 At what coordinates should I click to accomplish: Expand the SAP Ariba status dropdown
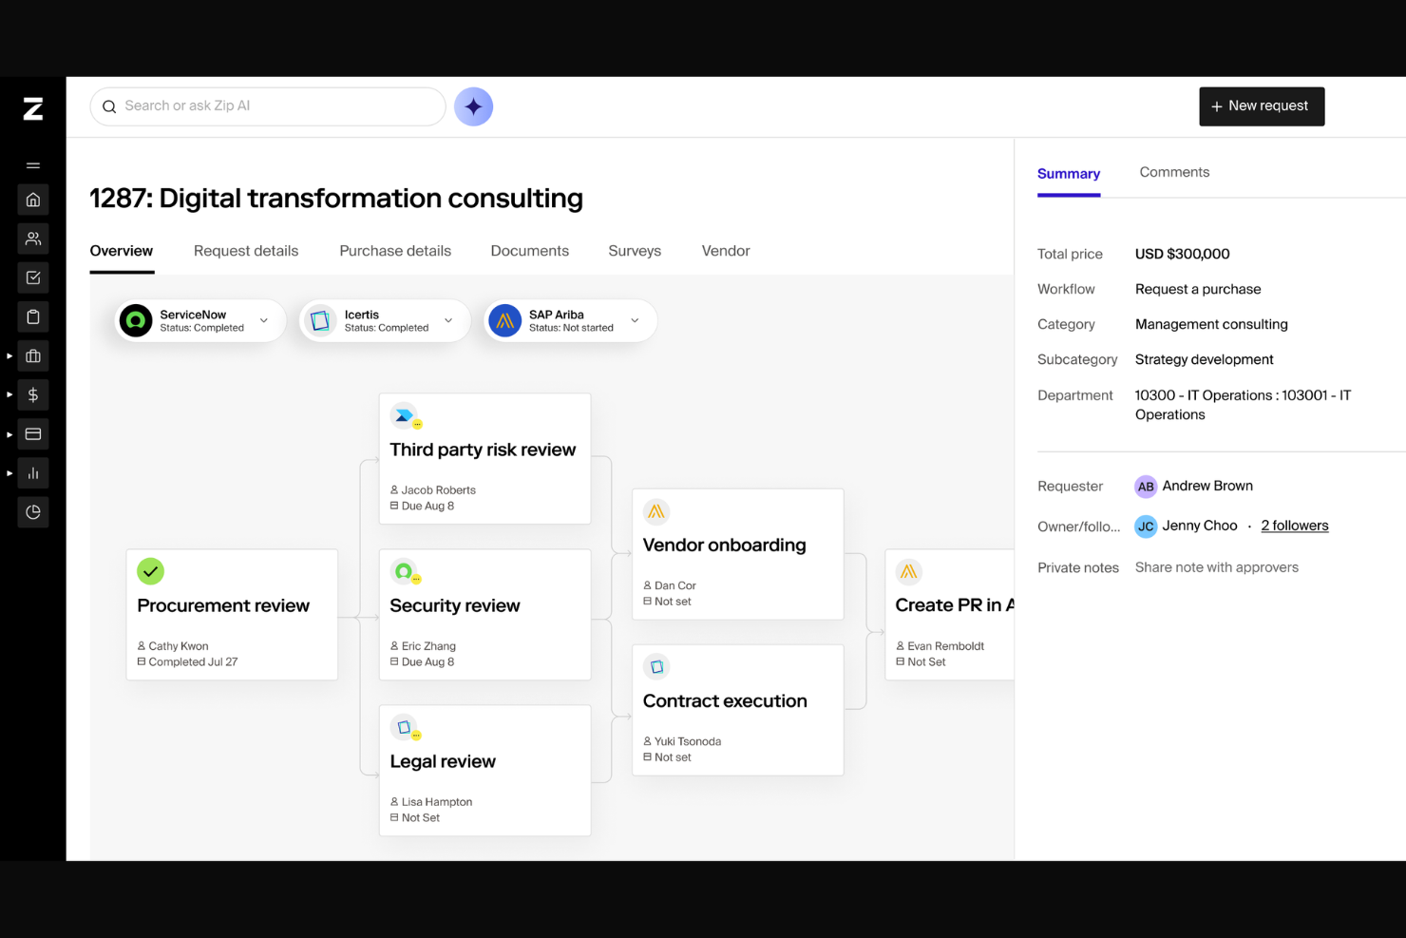coord(635,321)
